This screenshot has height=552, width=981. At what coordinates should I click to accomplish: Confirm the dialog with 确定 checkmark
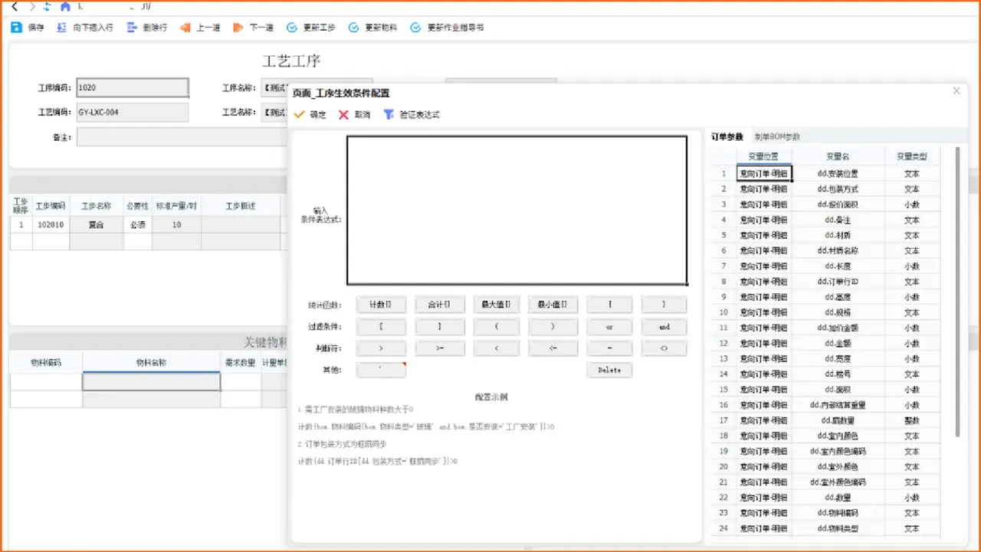[x=300, y=115]
